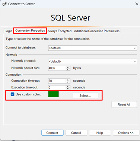Screen dimensions: 140x141
Task: Click the Connection time-out value field
Action: tap(57, 81)
